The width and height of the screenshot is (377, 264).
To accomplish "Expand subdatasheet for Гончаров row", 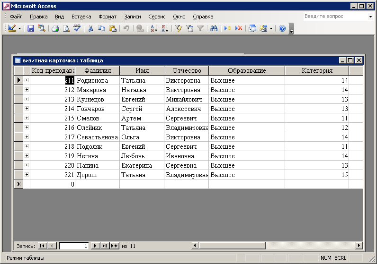I will (x=27, y=108).
